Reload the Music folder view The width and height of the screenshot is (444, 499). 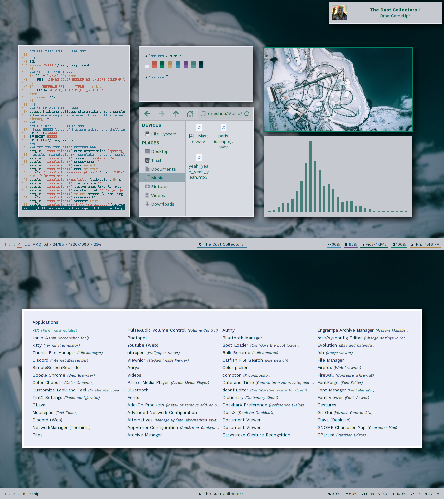click(247, 114)
